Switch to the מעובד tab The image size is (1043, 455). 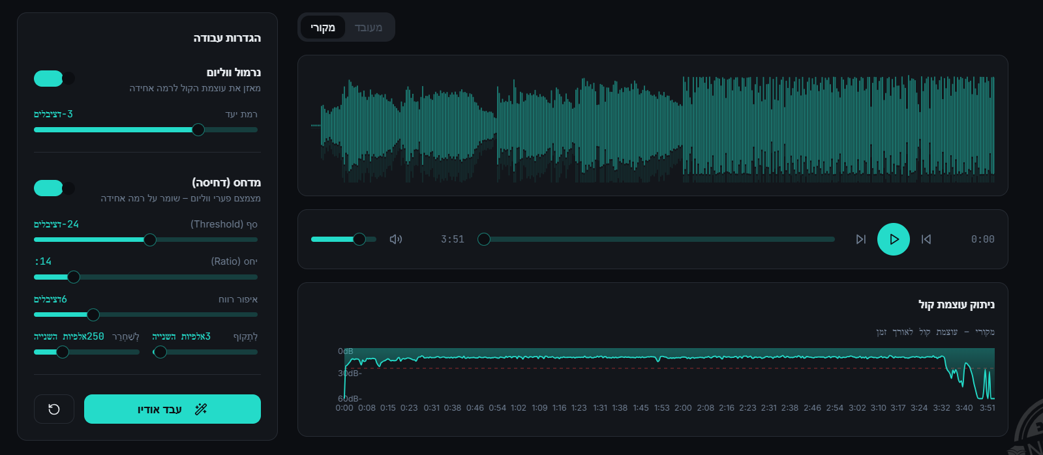point(369,27)
